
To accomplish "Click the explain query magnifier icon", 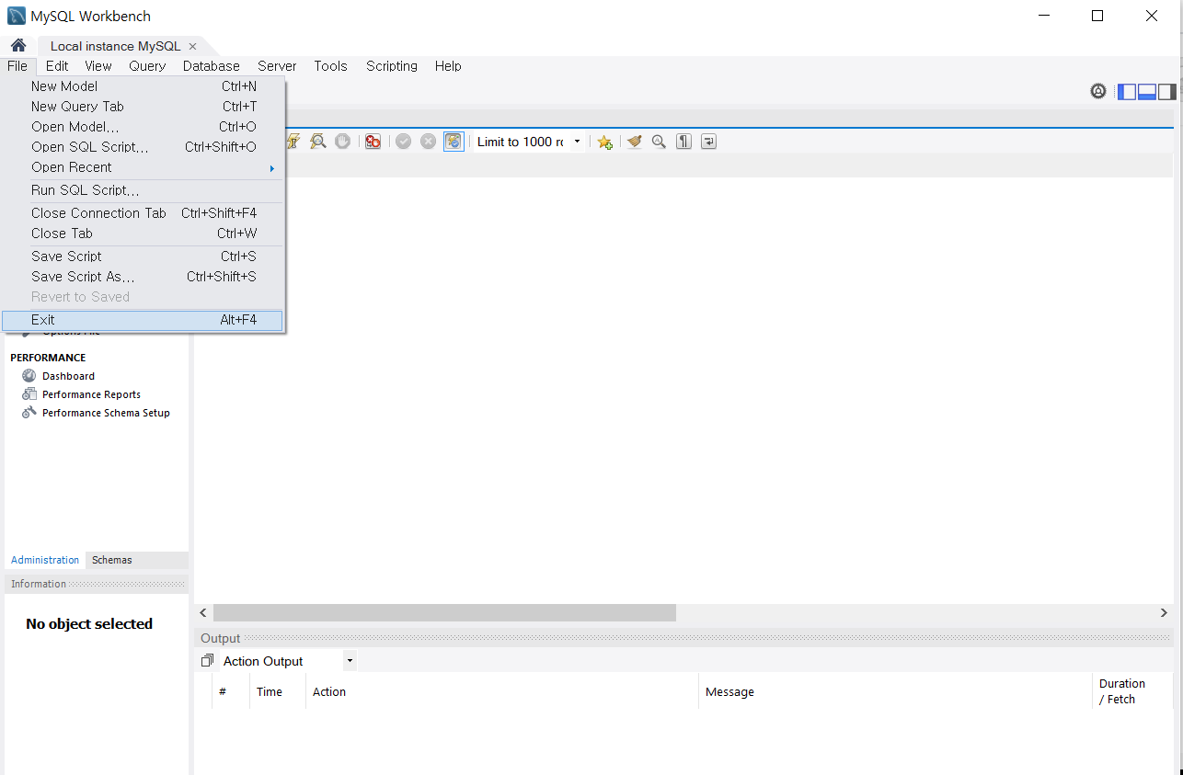I will pyautogui.click(x=318, y=142).
